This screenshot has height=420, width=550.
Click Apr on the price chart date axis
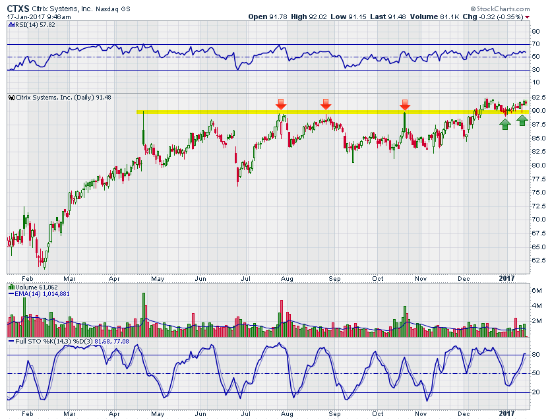tap(114, 279)
